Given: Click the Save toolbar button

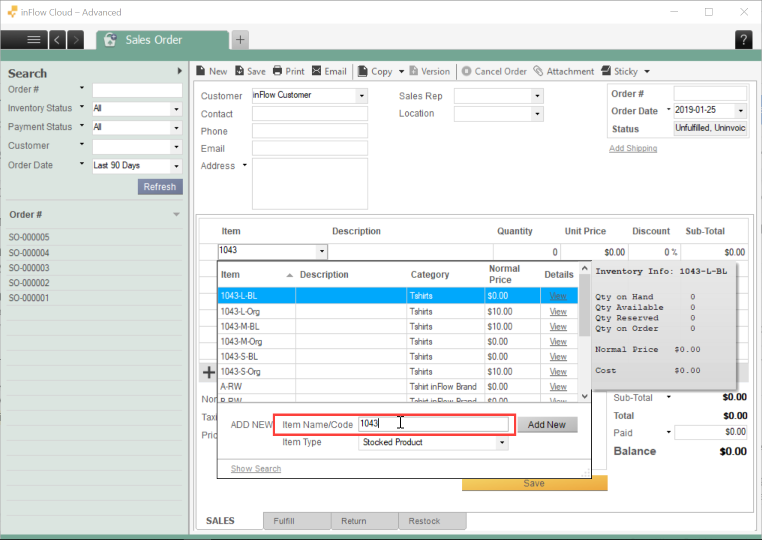Looking at the screenshot, I should (251, 71).
